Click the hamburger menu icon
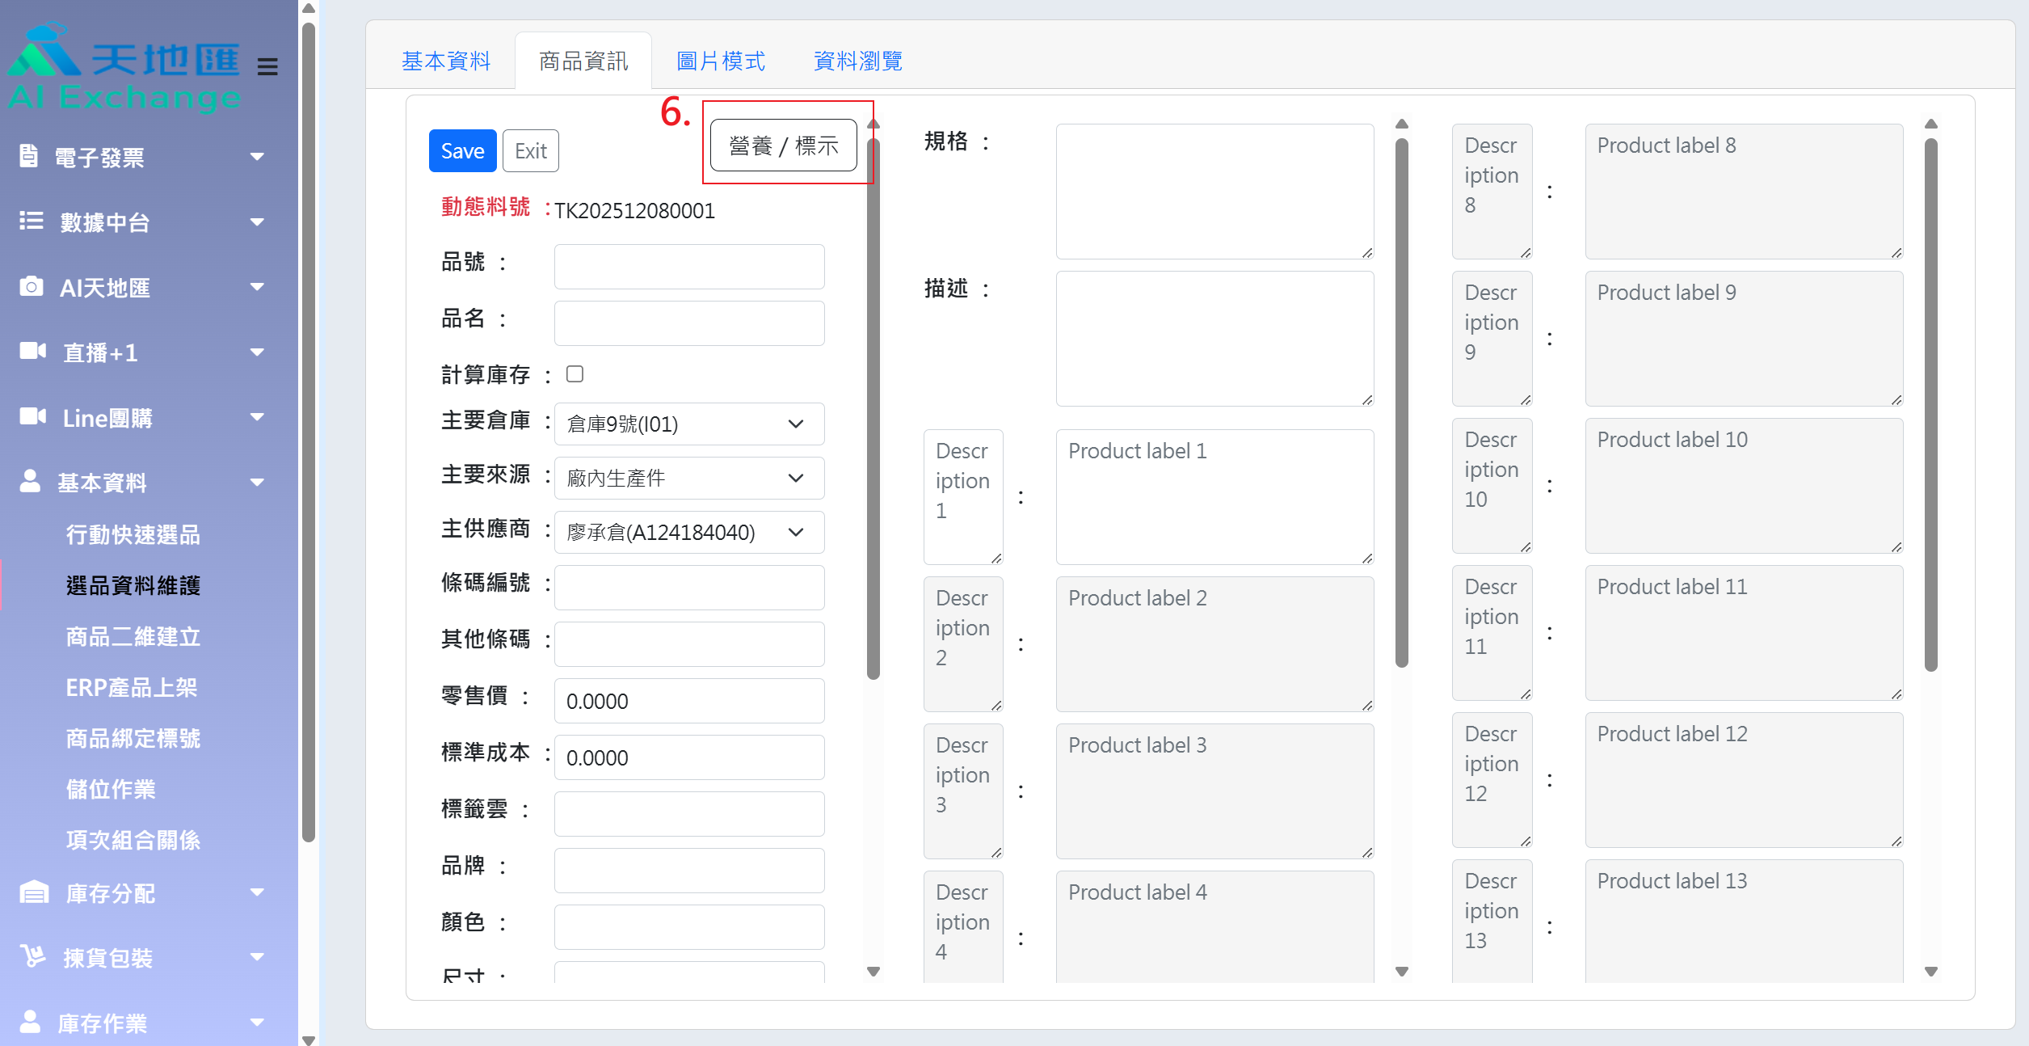The height and width of the screenshot is (1046, 2029). [x=267, y=66]
